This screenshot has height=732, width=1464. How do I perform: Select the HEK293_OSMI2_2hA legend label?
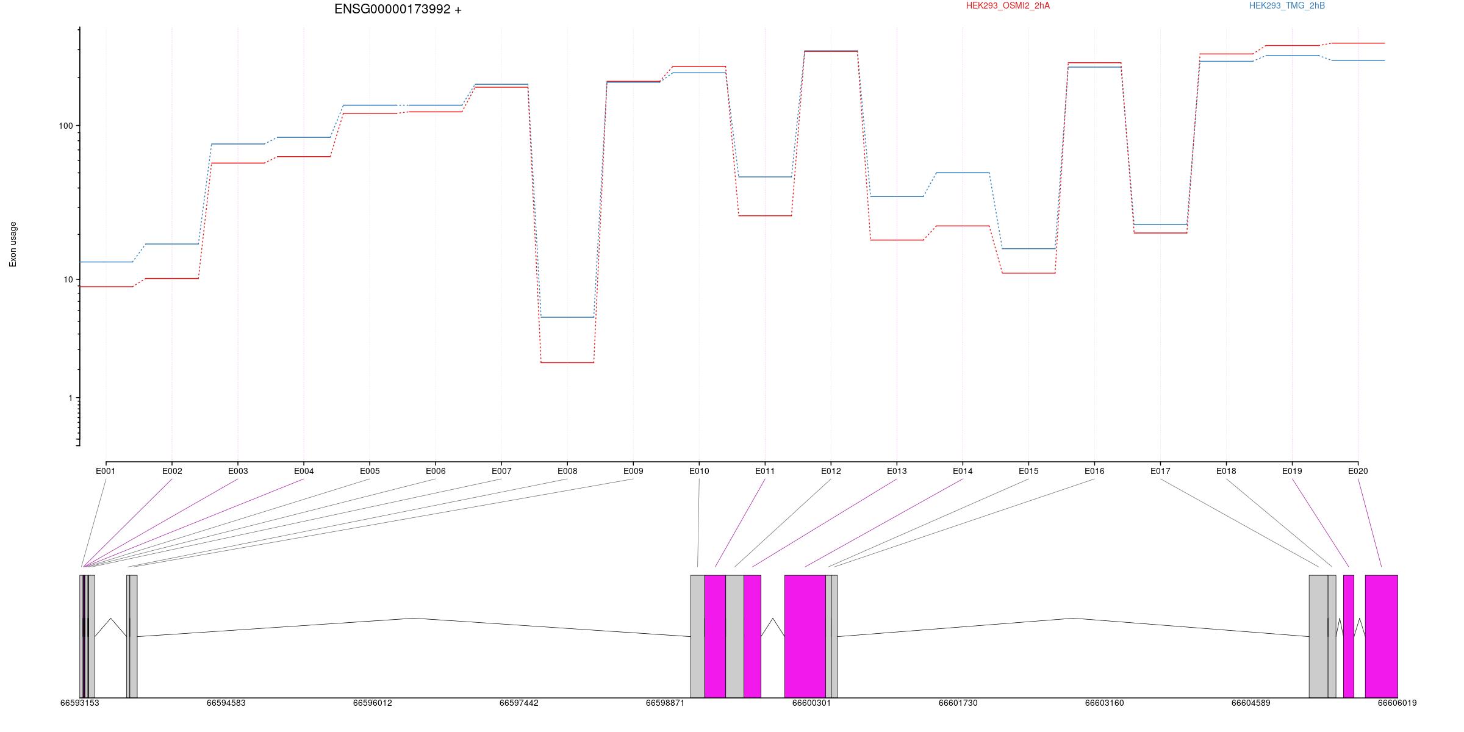point(1008,5)
